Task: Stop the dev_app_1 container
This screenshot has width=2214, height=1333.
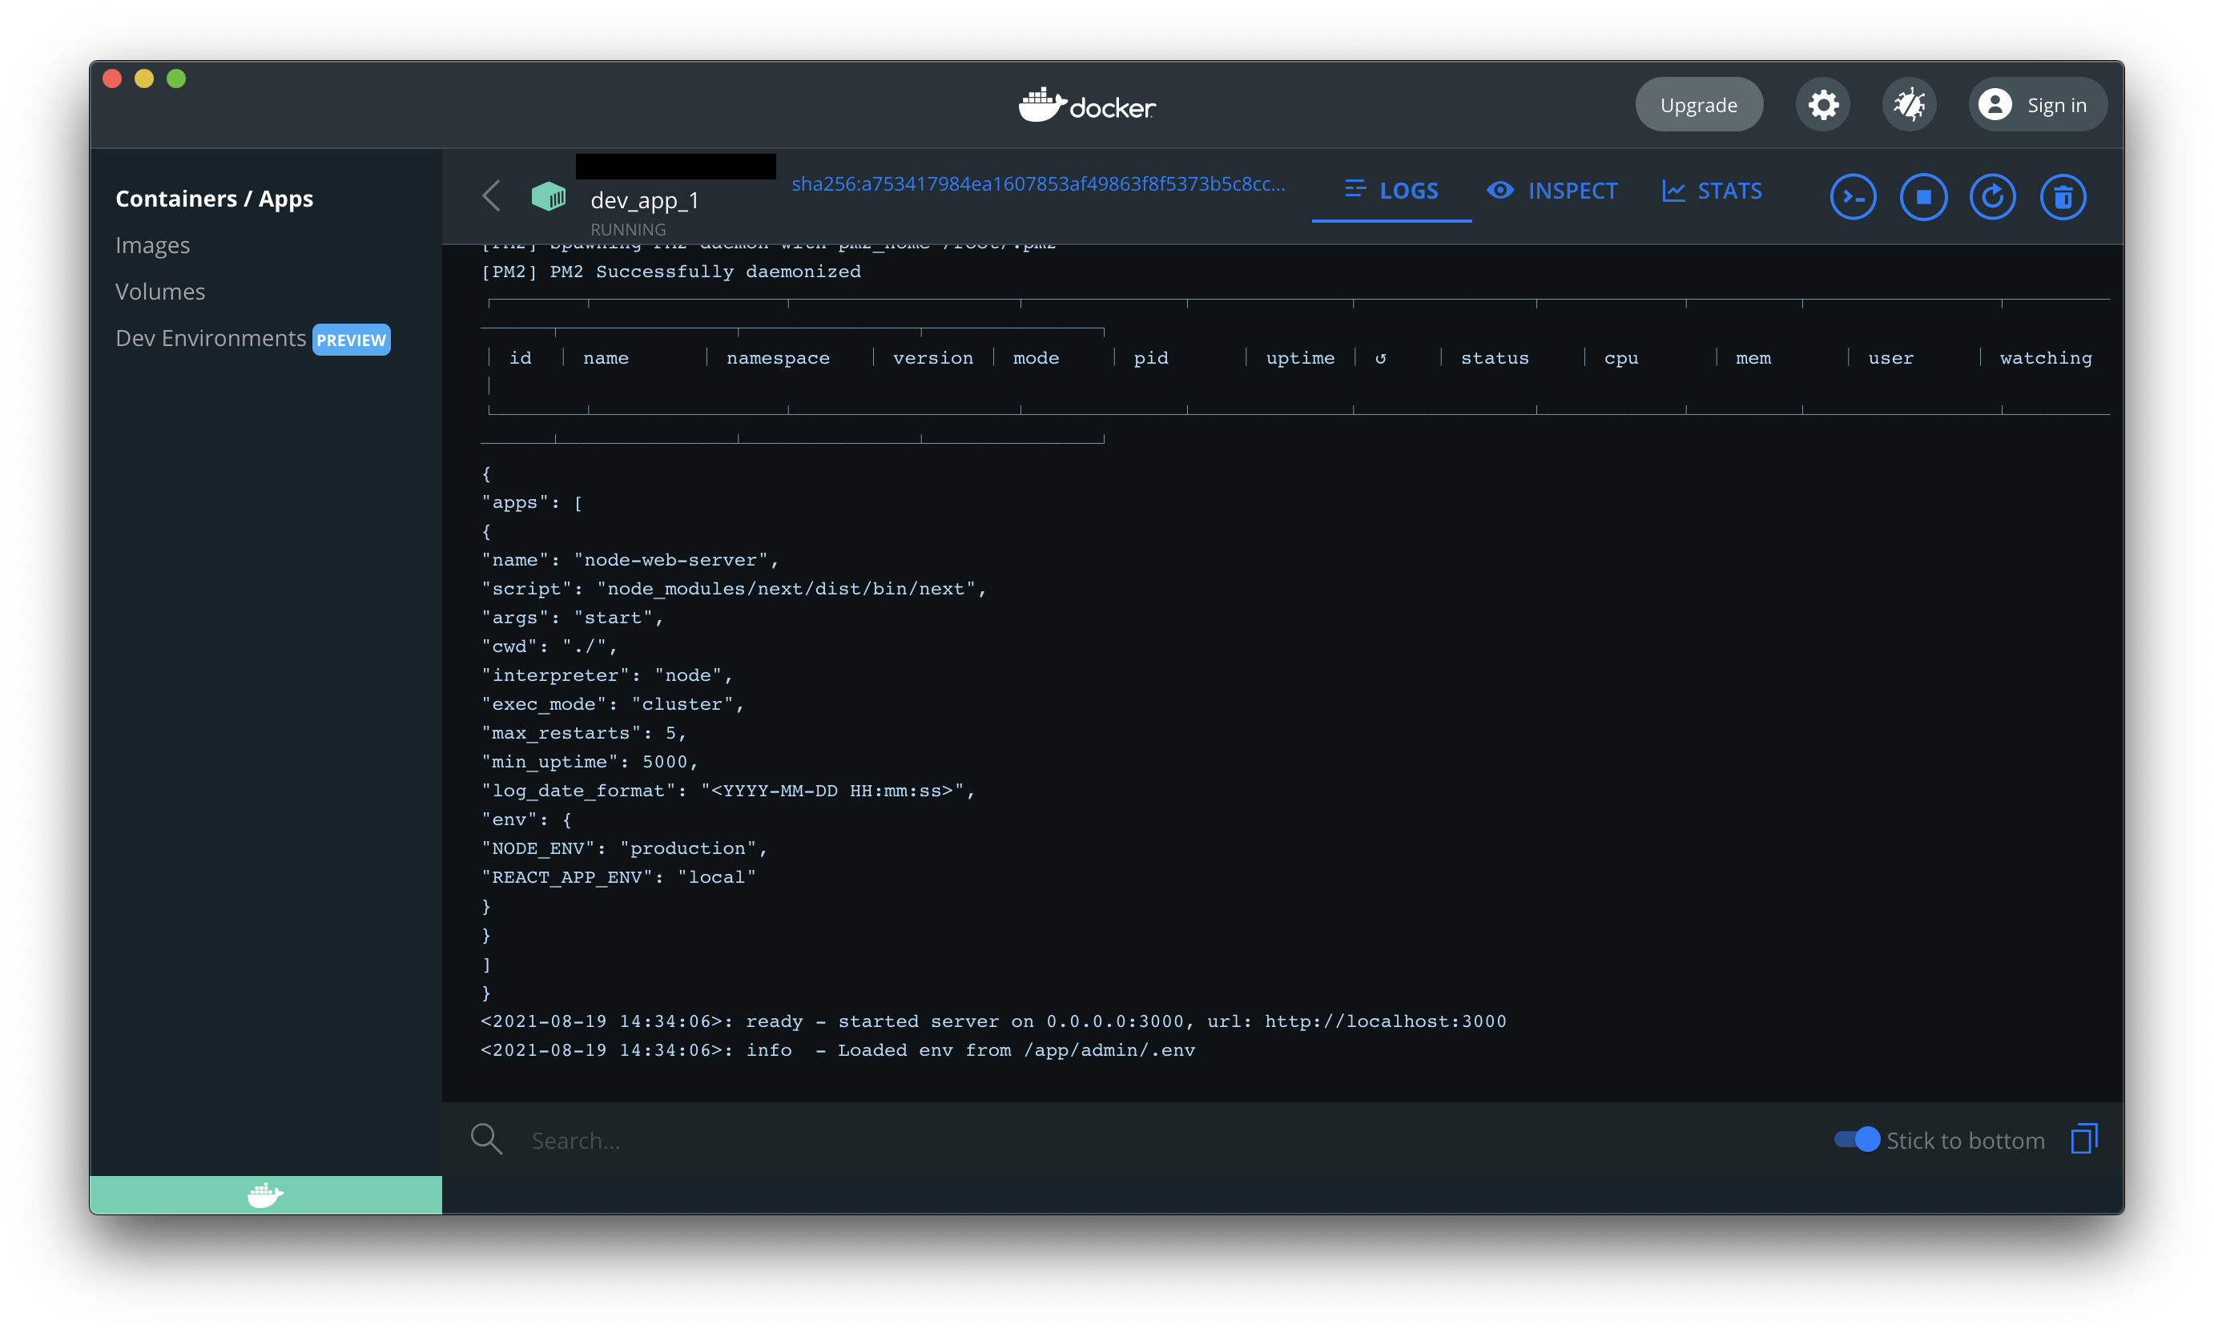Action: pos(1922,197)
